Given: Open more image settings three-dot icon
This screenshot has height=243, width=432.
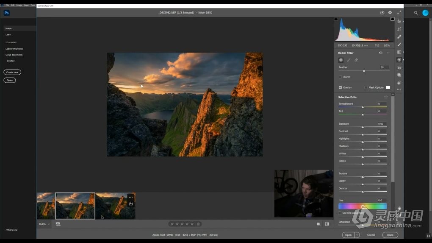Looking at the screenshot, I should point(399,89).
